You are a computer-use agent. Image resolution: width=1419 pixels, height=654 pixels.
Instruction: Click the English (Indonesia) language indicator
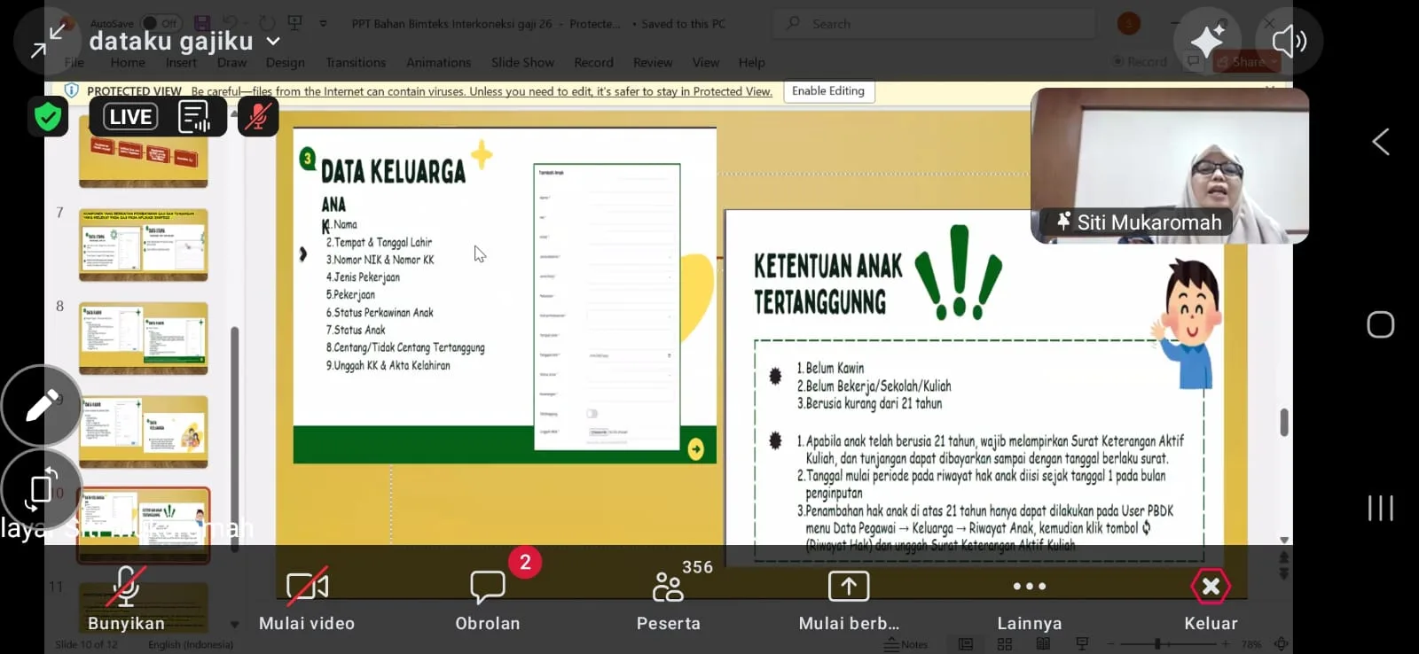coord(191,644)
